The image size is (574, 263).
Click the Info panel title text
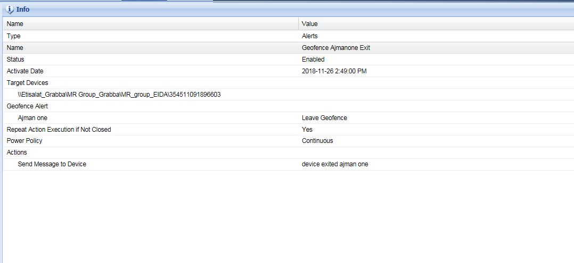(x=23, y=10)
